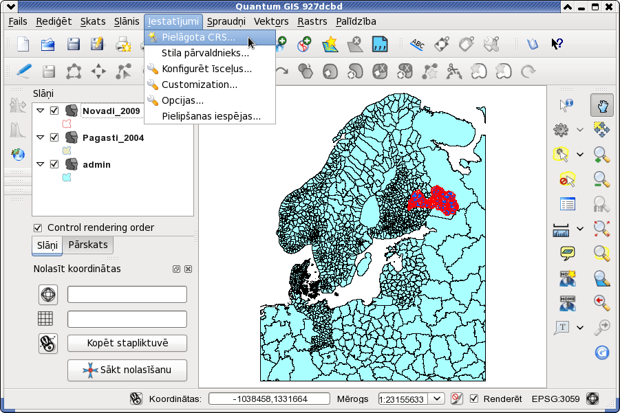
Task: Toggle extents display icon beside Koordinātas
Action: tap(136, 399)
